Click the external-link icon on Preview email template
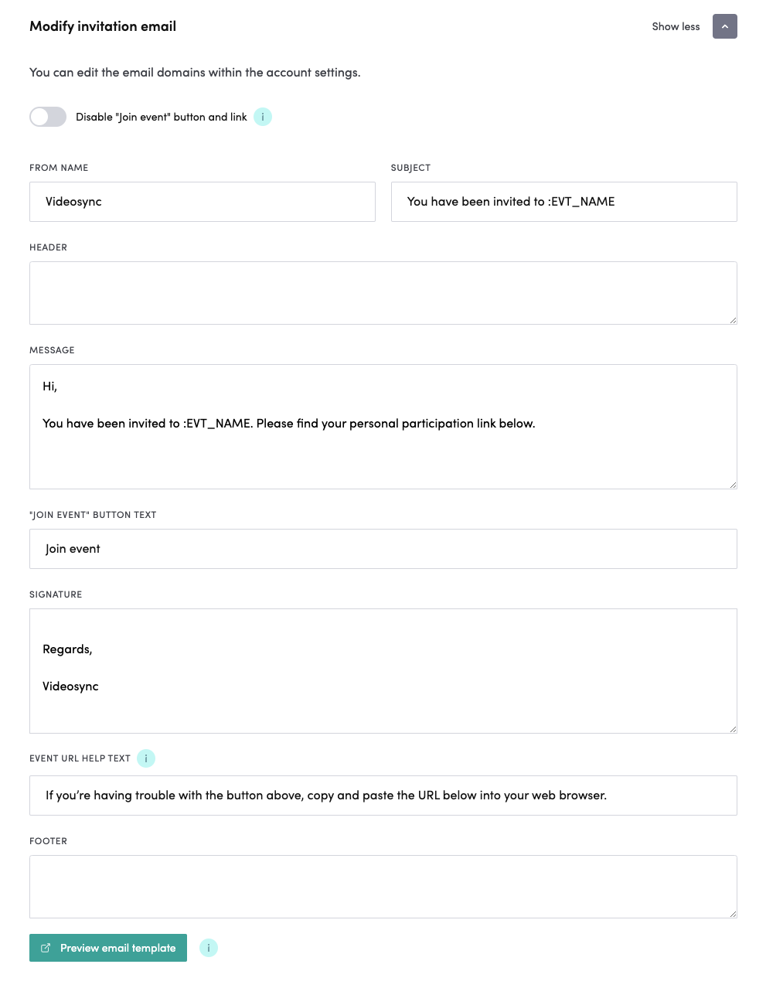 [x=46, y=947]
